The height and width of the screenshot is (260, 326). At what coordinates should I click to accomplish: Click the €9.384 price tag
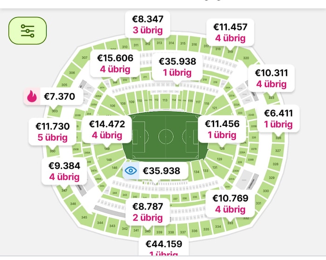[64, 171]
